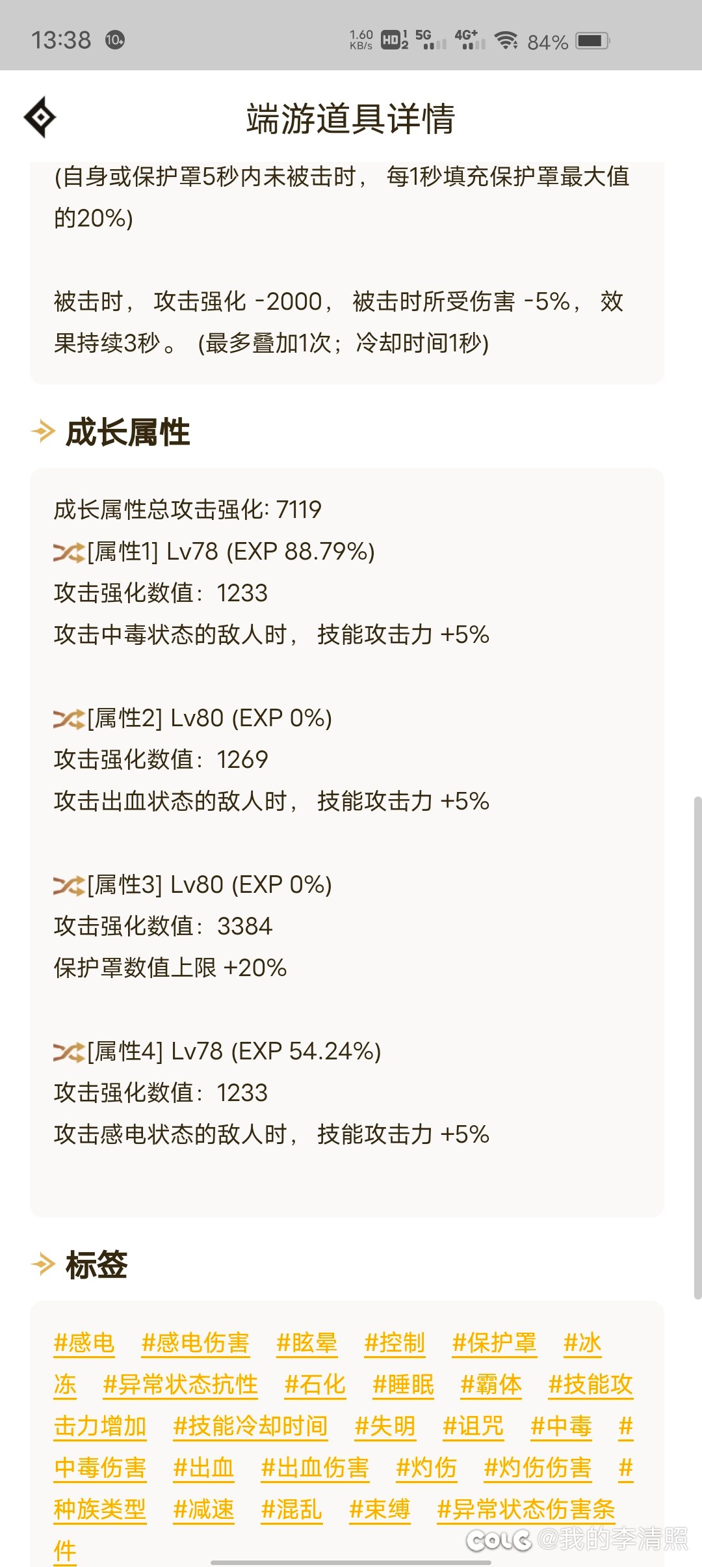Tap the Wi-Fi icon in status bar

tap(506, 40)
